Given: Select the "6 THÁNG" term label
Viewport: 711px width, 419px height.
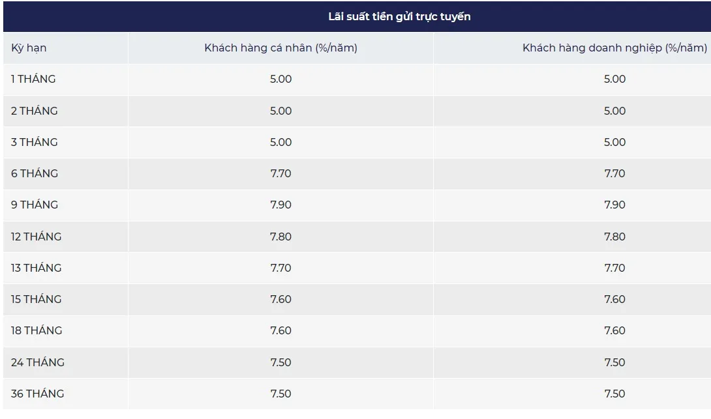Looking at the screenshot, I should (34, 173).
